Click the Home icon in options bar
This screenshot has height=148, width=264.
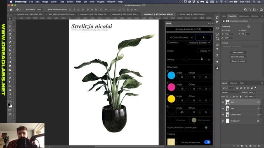tap(11, 9)
